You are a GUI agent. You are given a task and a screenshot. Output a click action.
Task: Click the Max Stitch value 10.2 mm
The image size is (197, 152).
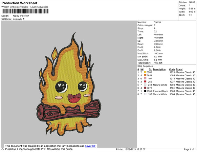pyautogui.click(x=159, y=53)
